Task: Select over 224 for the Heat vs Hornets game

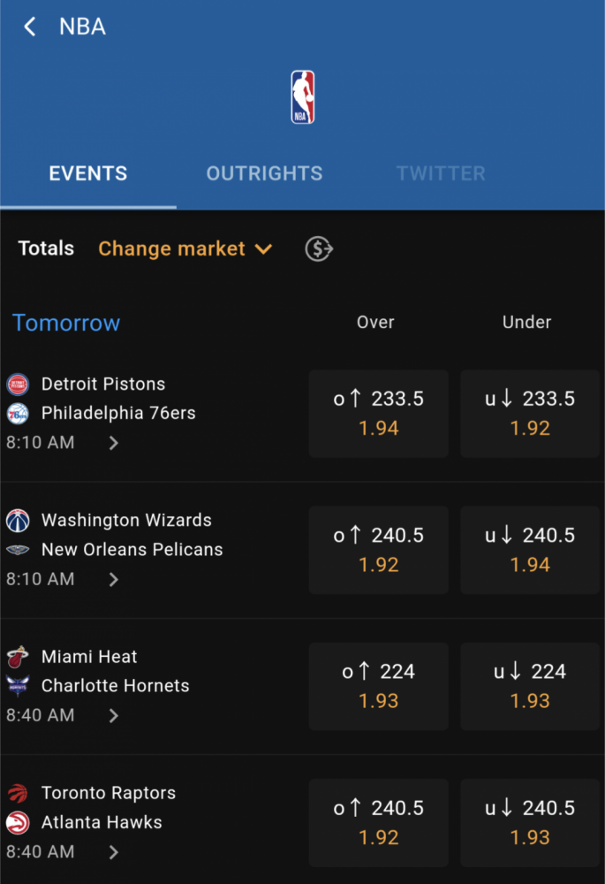Action: coord(379,687)
